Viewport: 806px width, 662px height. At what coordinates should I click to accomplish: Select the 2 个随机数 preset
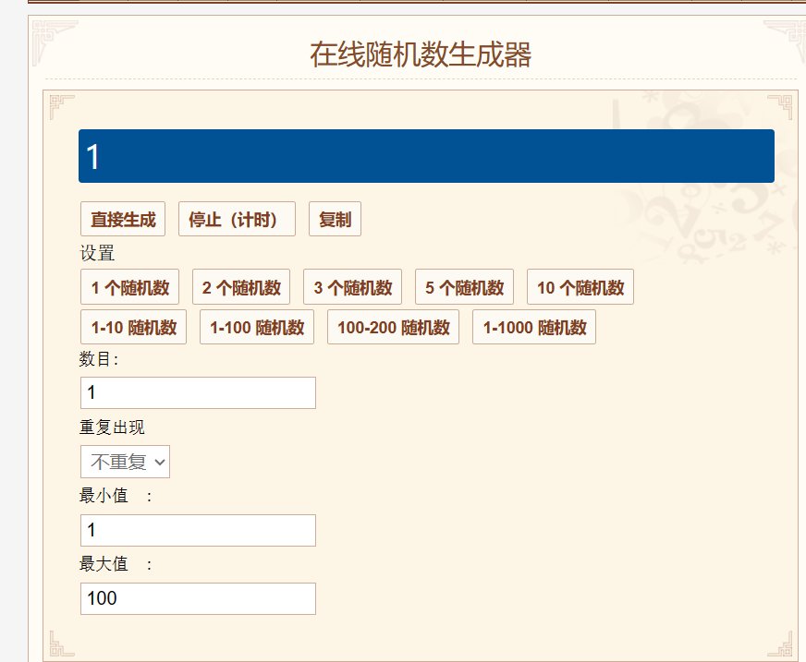(241, 287)
